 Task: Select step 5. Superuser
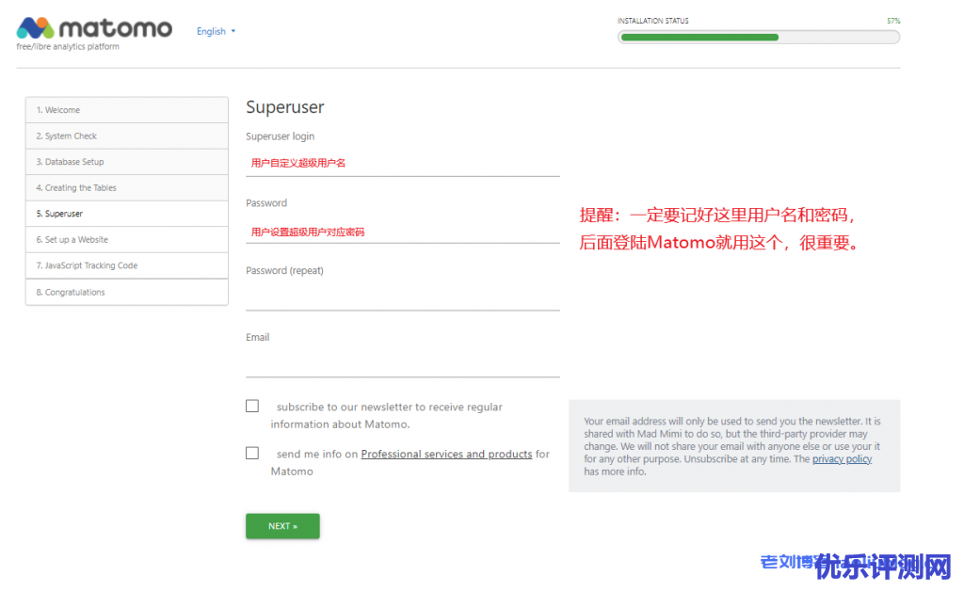pyautogui.click(x=127, y=214)
